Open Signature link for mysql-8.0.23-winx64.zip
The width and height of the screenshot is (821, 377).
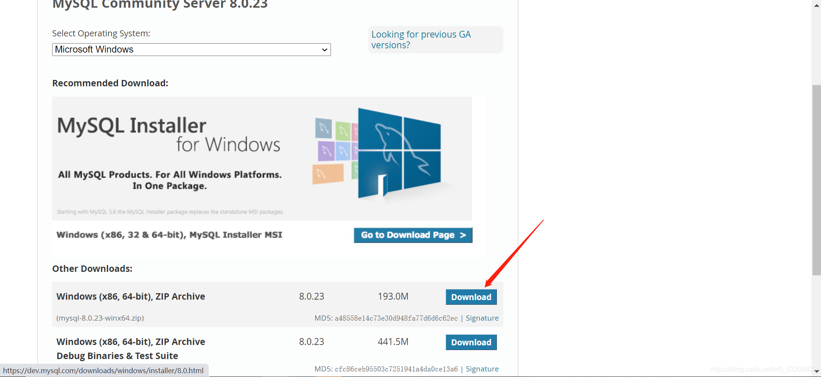point(482,318)
